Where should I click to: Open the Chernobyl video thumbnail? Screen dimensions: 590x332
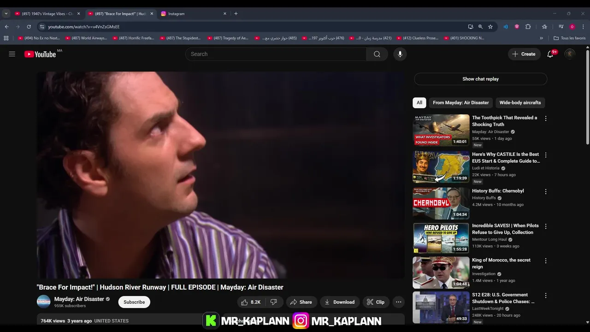click(x=441, y=203)
